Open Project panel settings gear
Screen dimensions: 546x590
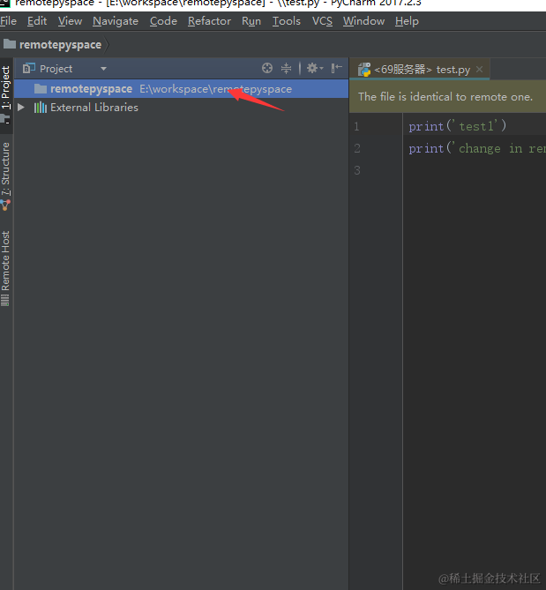(x=315, y=68)
